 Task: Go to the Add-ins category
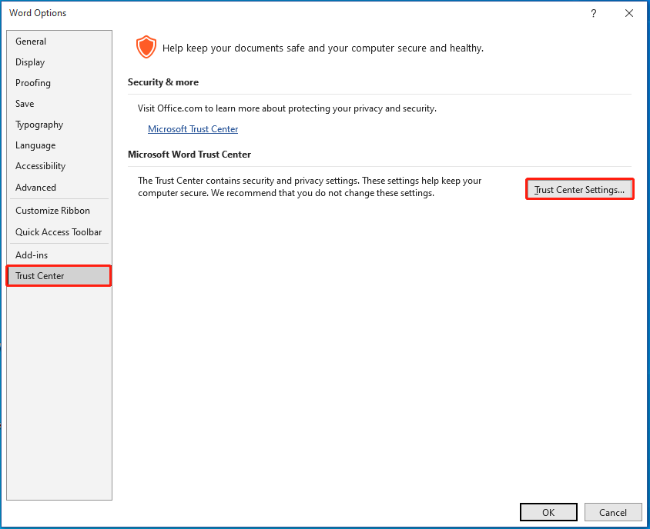(x=59, y=255)
